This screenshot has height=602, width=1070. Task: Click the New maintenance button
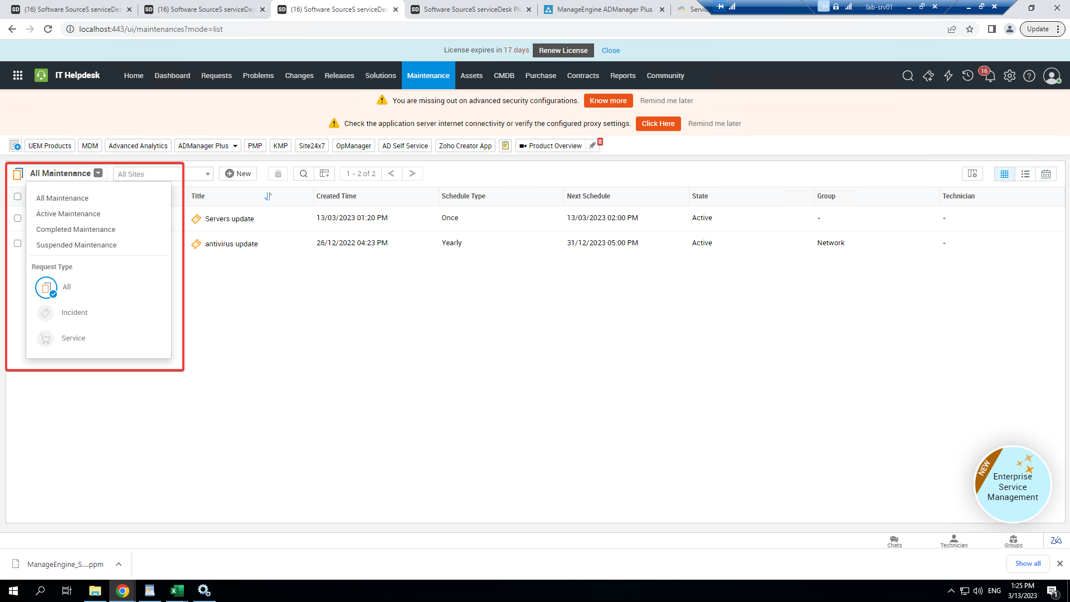[238, 174]
